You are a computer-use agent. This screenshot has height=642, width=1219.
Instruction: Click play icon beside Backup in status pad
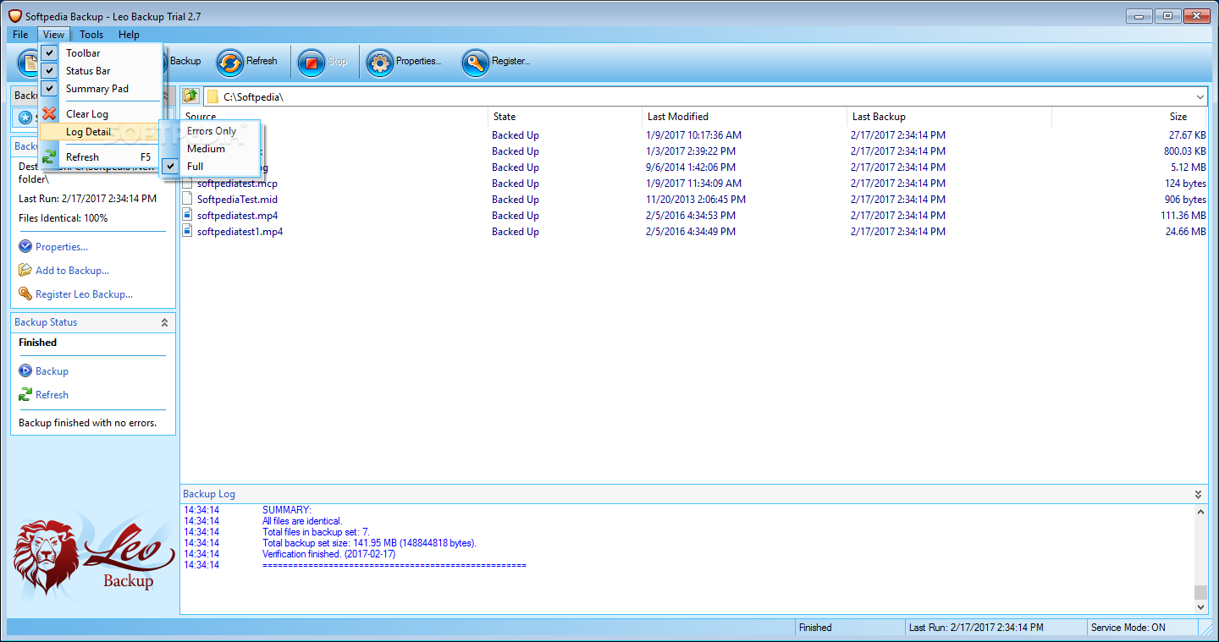click(x=25, y=371)
